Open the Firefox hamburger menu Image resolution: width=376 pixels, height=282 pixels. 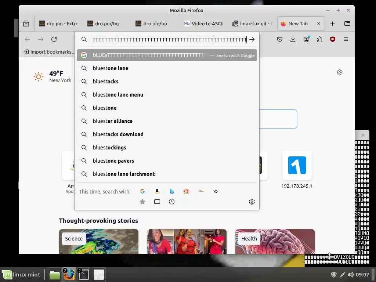click(346, 39)
